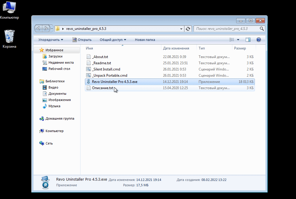Click the _About.txt file name
This screenshot has width=296, height=199.
(100, 57)
